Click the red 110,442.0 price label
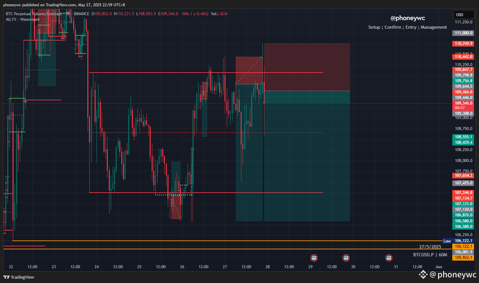This screenshot has height=283, width=479. [464, 57]
